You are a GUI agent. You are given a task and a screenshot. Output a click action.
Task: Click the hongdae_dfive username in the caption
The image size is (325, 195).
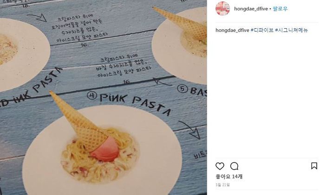pyautogui.click(x=232, y=30)
